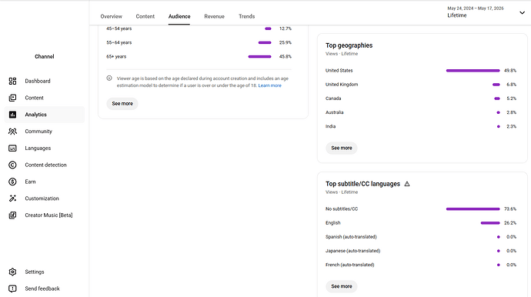
Task: Switch to the Overview tab
Action: pos(111,16)
